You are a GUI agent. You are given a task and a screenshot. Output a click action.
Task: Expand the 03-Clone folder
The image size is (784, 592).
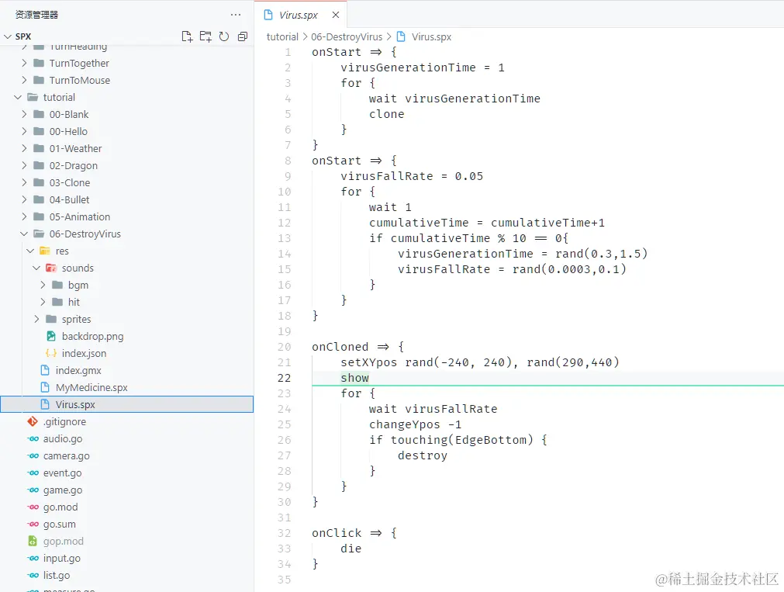pos(24,182)
